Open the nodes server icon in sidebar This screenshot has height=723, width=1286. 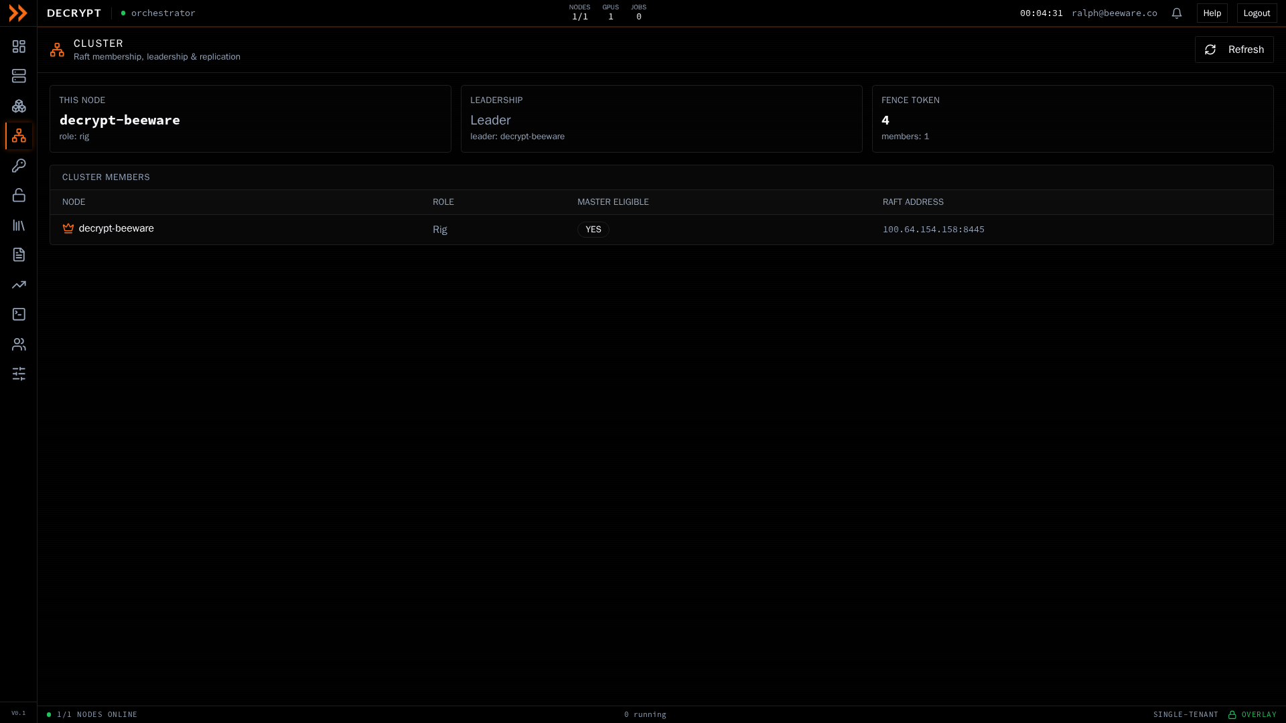19,76
